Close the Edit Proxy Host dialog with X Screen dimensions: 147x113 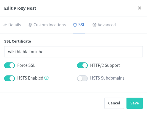(140, 8)
